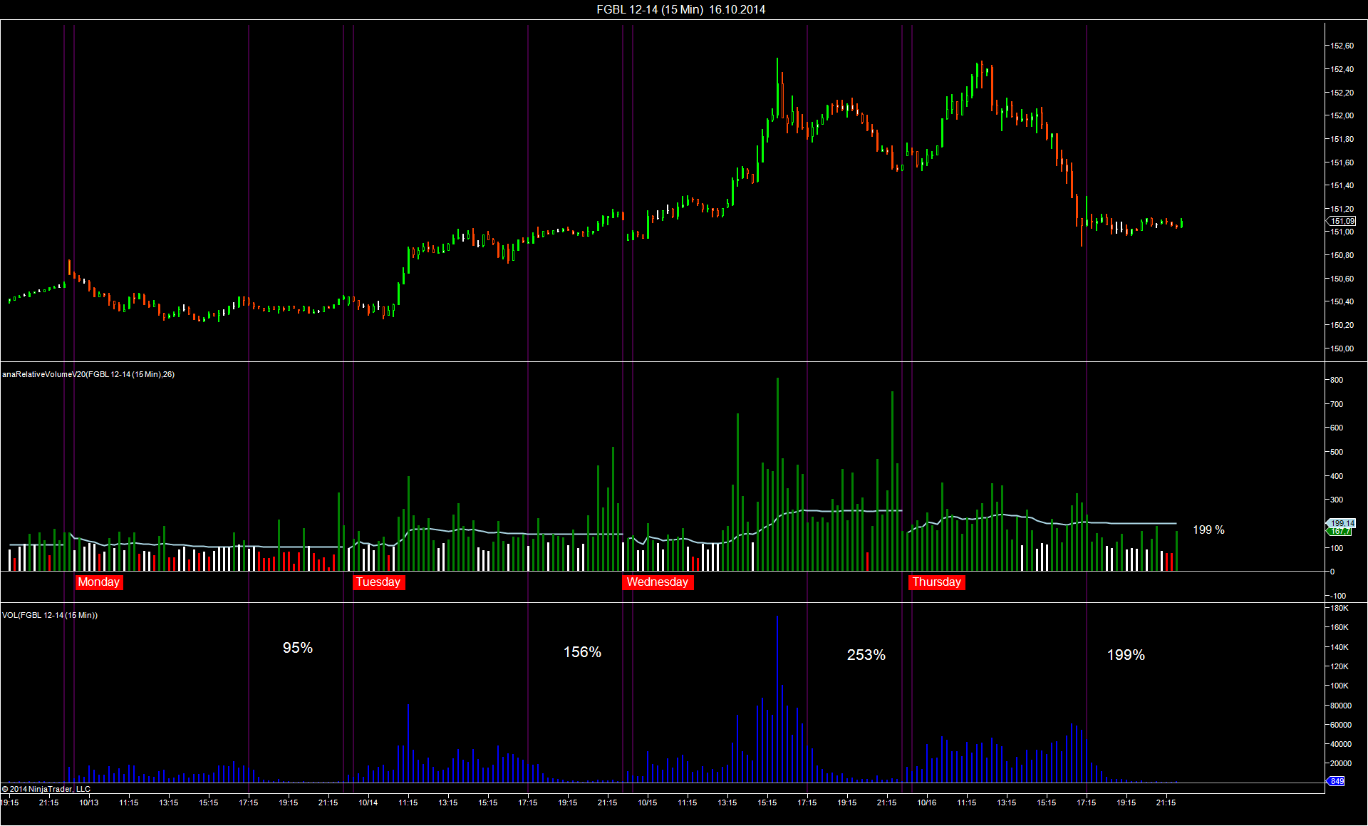Screen dimensions: 1368x826
Task: Click the 199,14 indicator value marker
Action: pos(1342,523)
